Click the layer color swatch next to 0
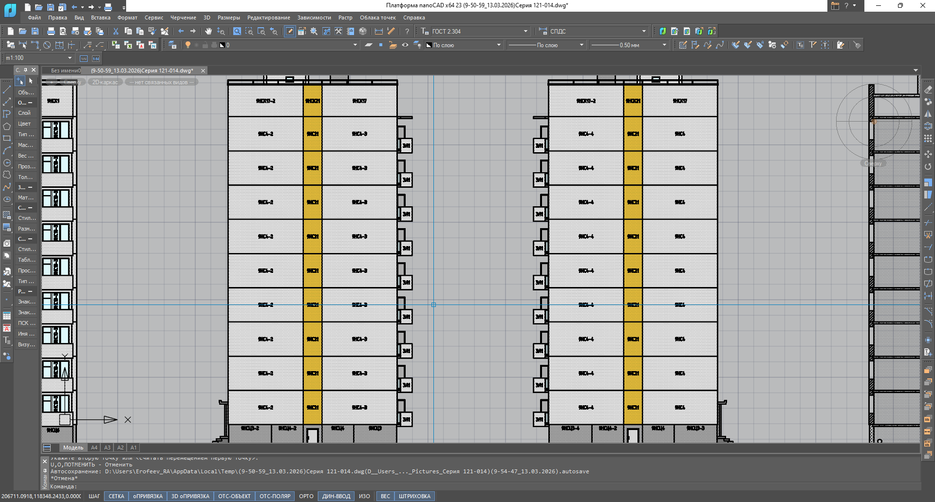The height and width of the screenshot is (502, 935). click(x=222, y=45)
